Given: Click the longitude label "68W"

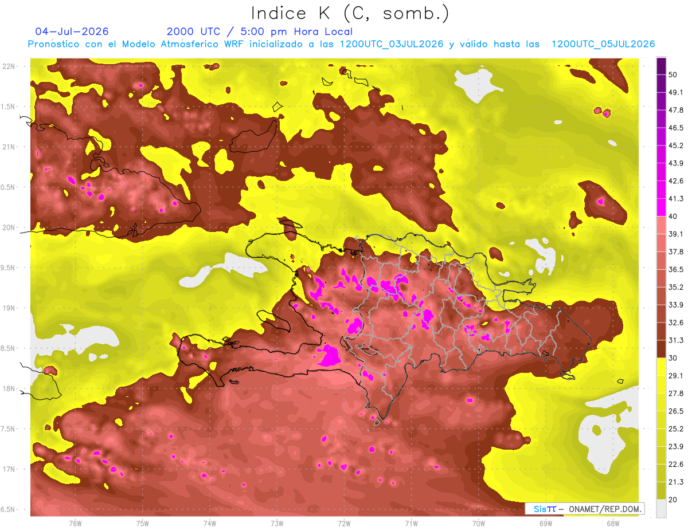Looking at the screenshot, I should pyautogui.click(x=612, y=523).
